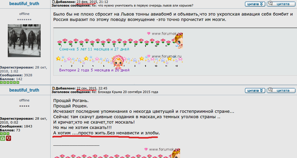Click the dropdown quote button of 23 фев post

point(255,4)
